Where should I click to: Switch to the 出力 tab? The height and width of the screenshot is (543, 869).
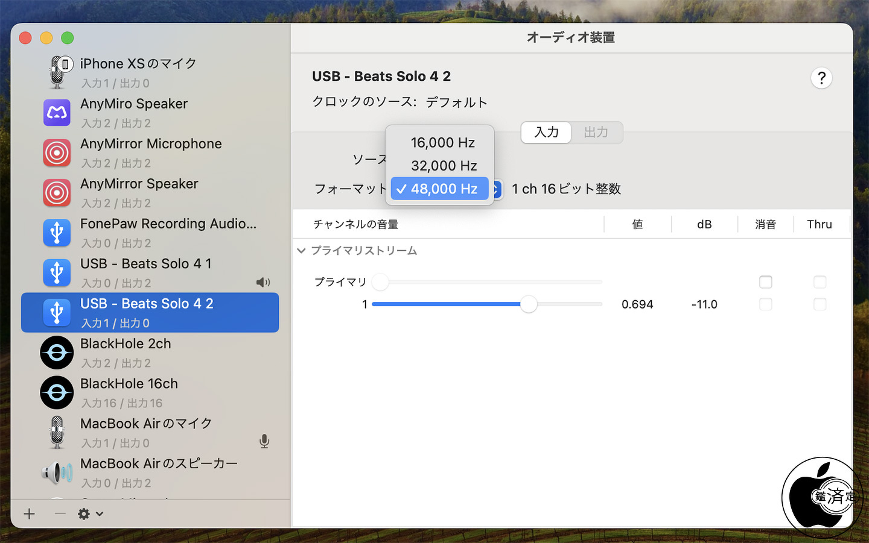(596, 132)
